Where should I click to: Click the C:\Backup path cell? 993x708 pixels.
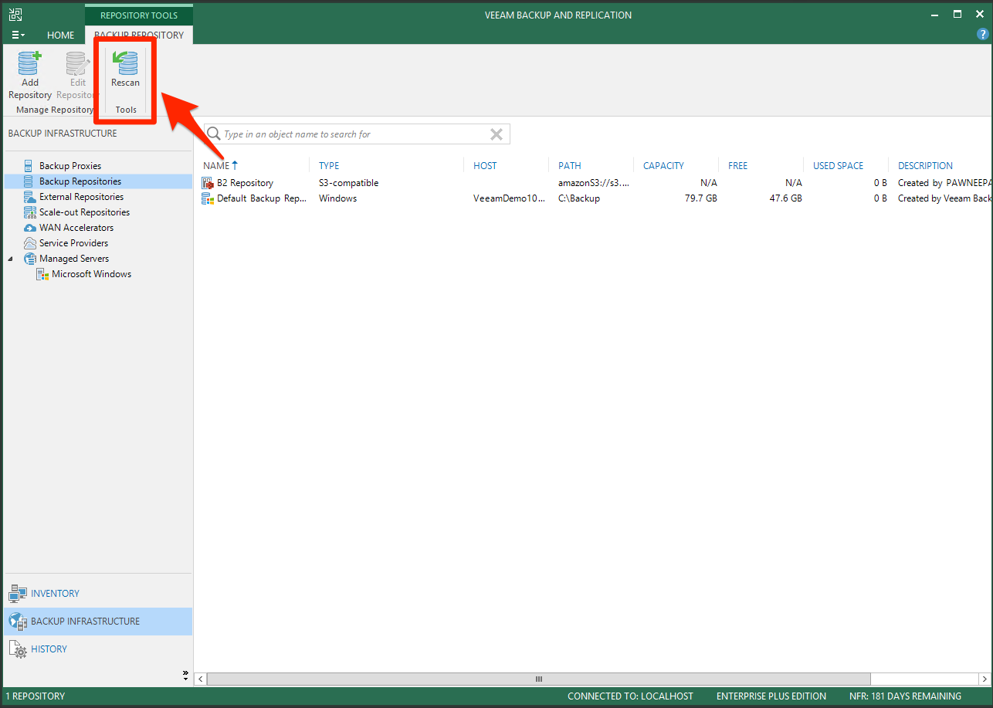(579, 198)
